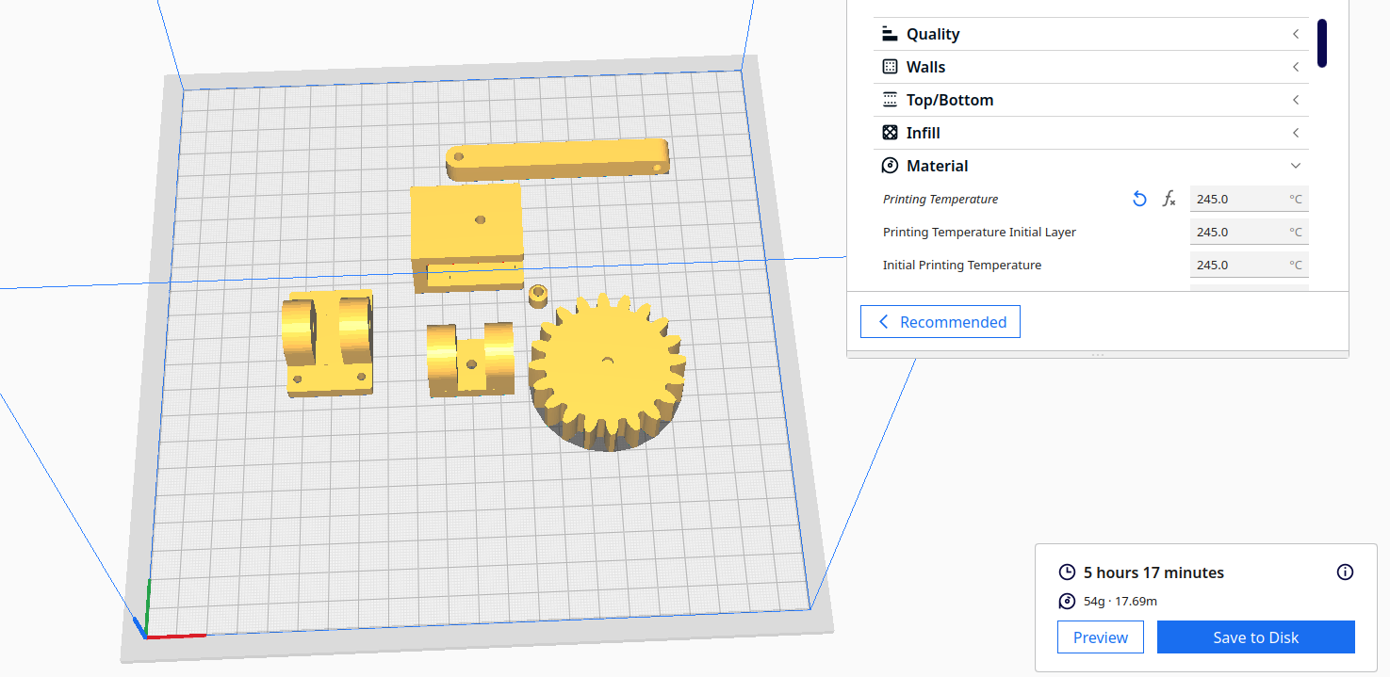Expand the Top/Bottom settings section
Screen dimensions: 1390x677
point(1090,100)
